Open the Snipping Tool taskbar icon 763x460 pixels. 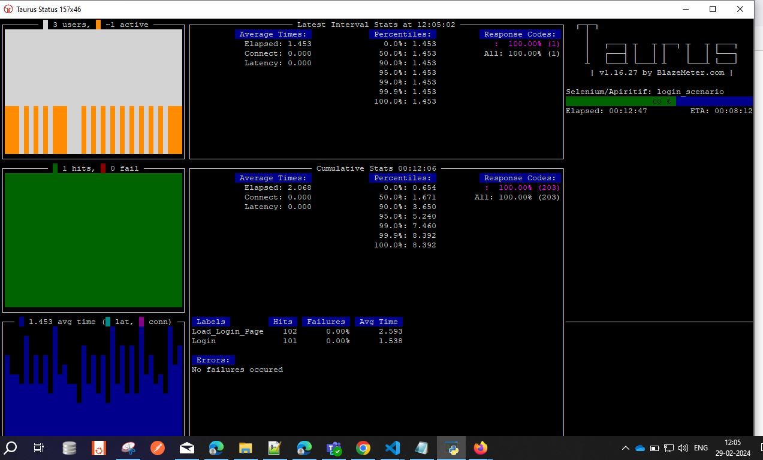tap(128, 448)
